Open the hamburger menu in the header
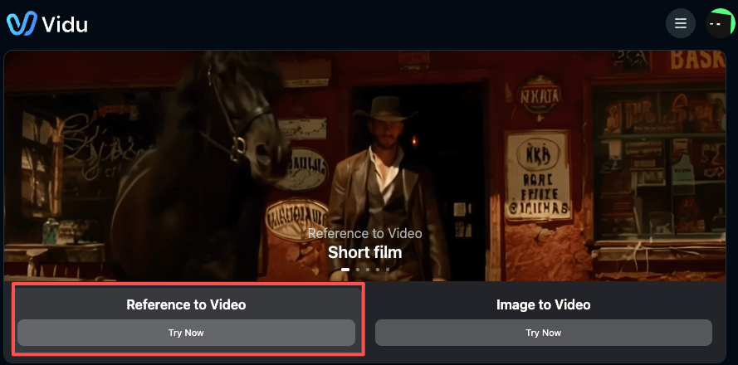 [680, 23]
